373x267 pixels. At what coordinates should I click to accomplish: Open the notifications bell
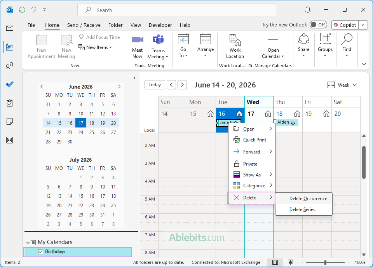[x=308, y=10]
